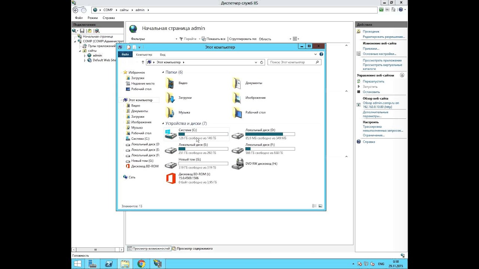Screen dimensions: 479x269
Task: Click the IIS help icon in address bar
Action: 401,10
